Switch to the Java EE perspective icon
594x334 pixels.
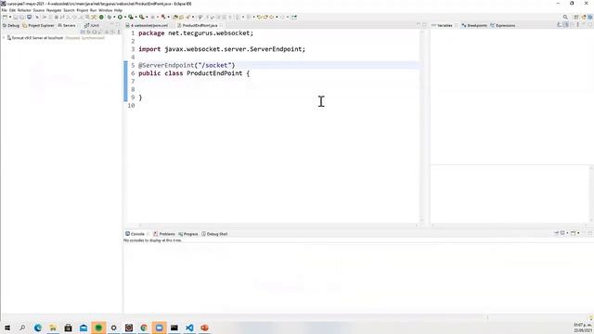(584, 17)
